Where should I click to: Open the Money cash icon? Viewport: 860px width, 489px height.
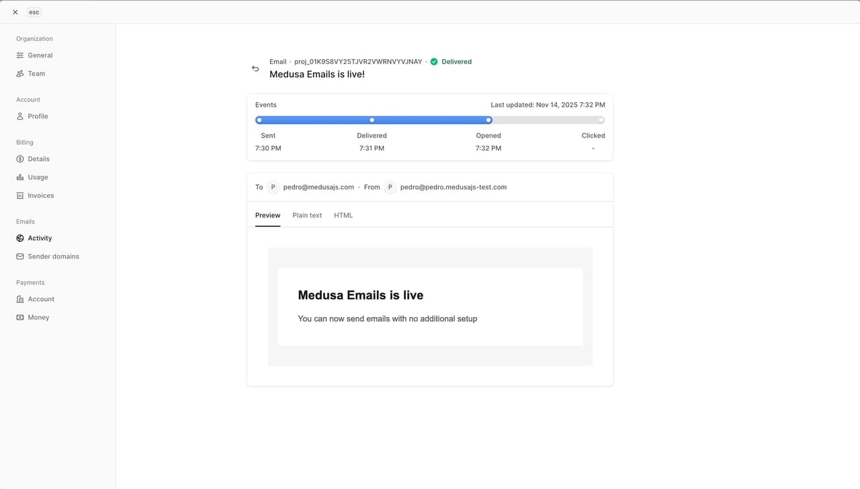tap(20, 317)
